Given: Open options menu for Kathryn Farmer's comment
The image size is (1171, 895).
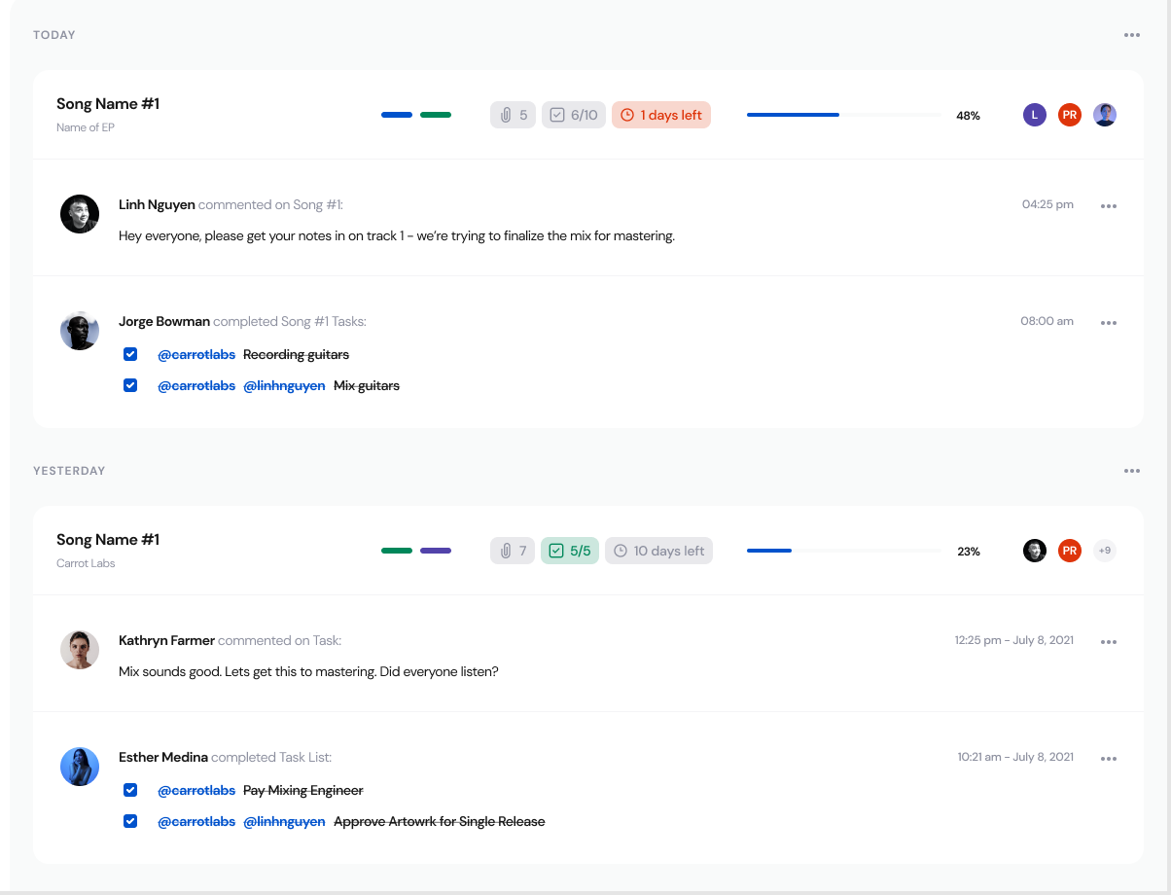Looking at the screenshot, I should [x=1108, y=642].
